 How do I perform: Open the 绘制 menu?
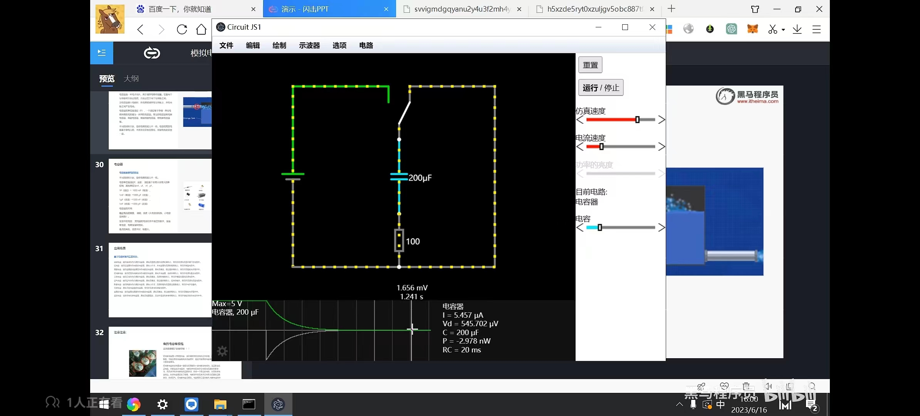click(x=279, y=45)
